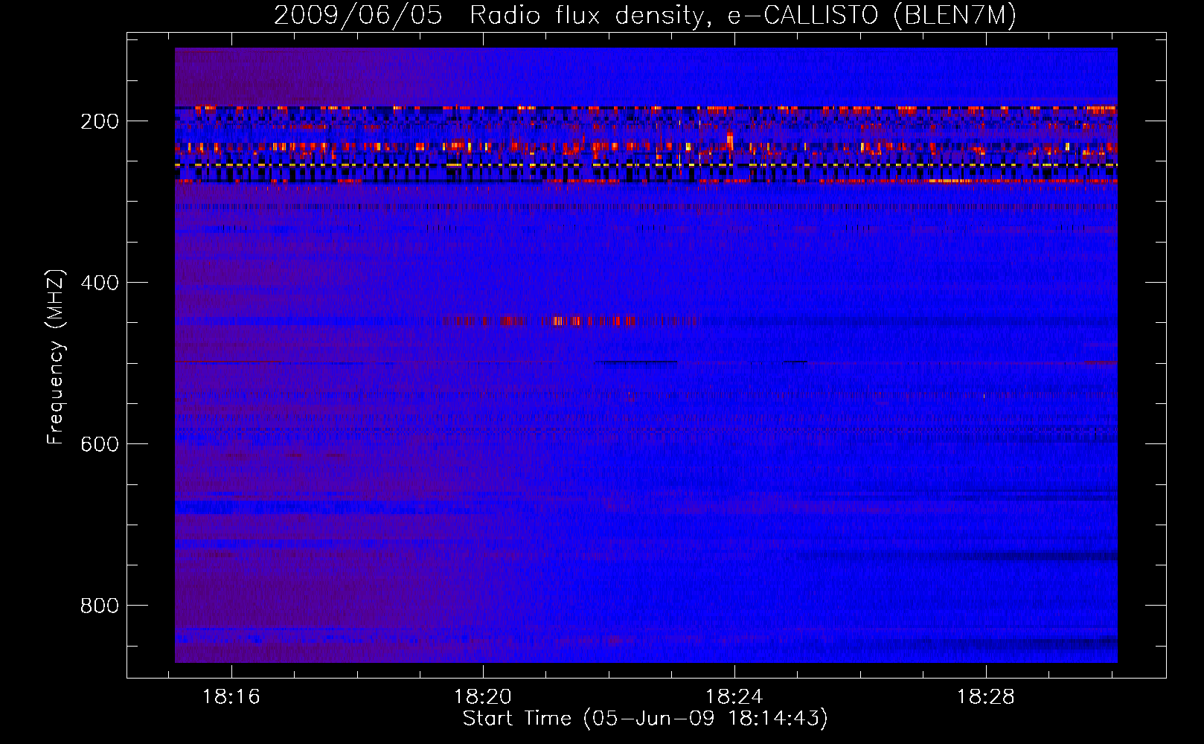The height and width of the screenshot is (744, 1204).
Task: Click the red burst near 450 MHz
Action: click(x=570, y=321)
